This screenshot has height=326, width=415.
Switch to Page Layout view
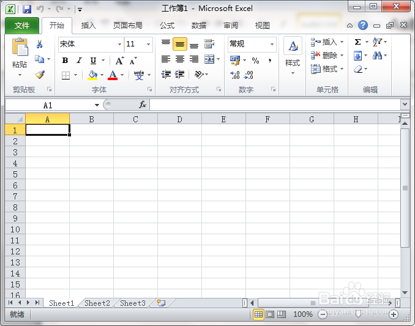click(x=270, y=314)
